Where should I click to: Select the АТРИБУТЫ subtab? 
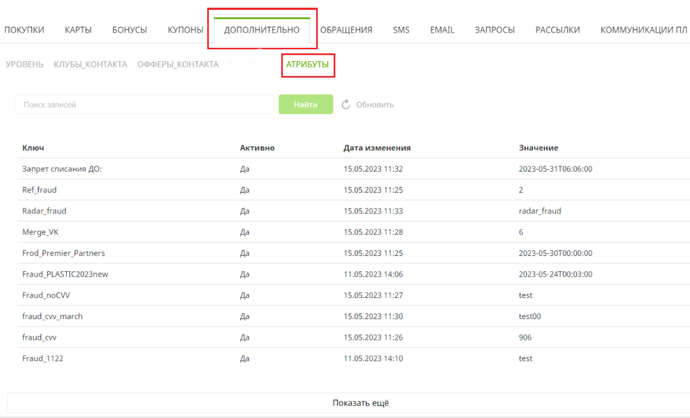coord(308,65)
